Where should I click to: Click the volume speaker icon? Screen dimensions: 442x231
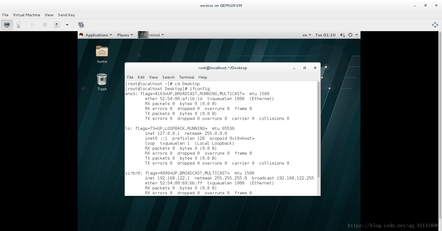pyautogui.click(x=342, y=35)
